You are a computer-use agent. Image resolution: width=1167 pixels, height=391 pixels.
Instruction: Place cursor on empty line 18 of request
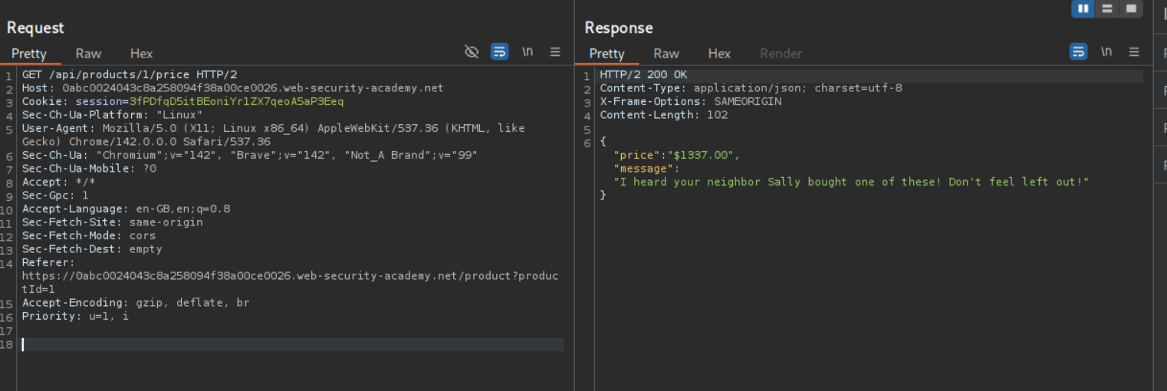(x=291, y=345)
